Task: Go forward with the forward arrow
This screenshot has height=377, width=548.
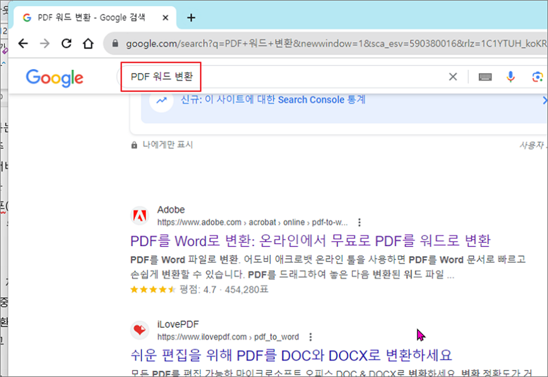Action: [45, 43]
